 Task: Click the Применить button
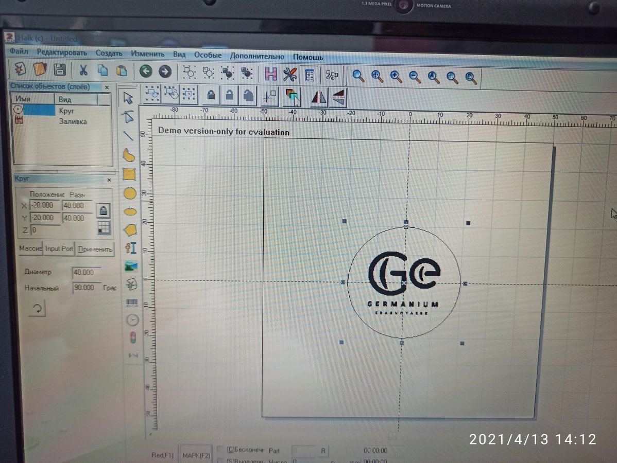(95, 250)
